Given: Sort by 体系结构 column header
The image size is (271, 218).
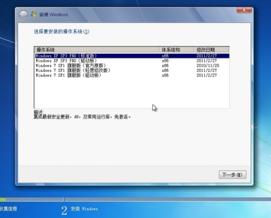Looking at the screenshot, I should tap(176, 50).
